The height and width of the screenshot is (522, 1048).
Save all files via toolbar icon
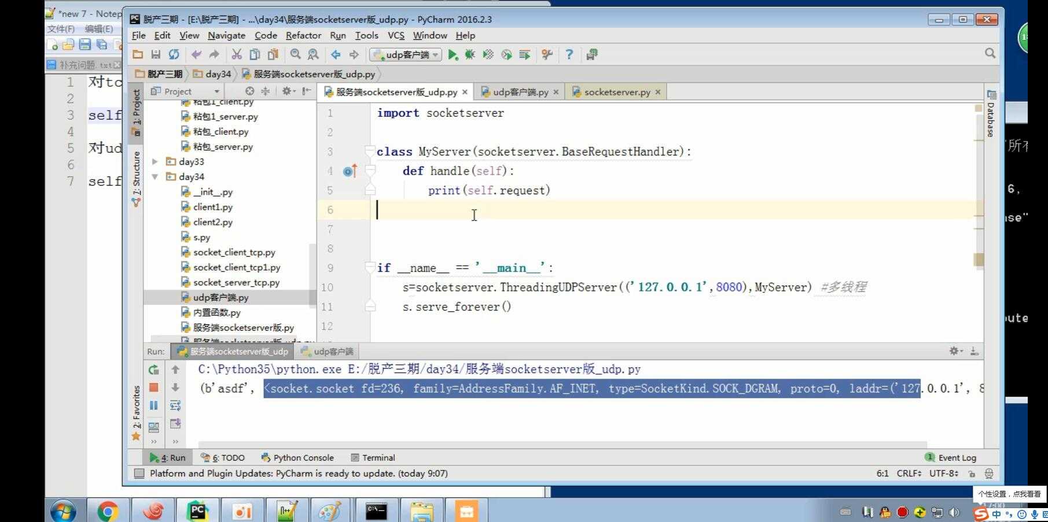point(156,54)
